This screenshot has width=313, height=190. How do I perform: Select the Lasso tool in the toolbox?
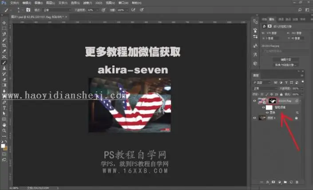(4, 34)
